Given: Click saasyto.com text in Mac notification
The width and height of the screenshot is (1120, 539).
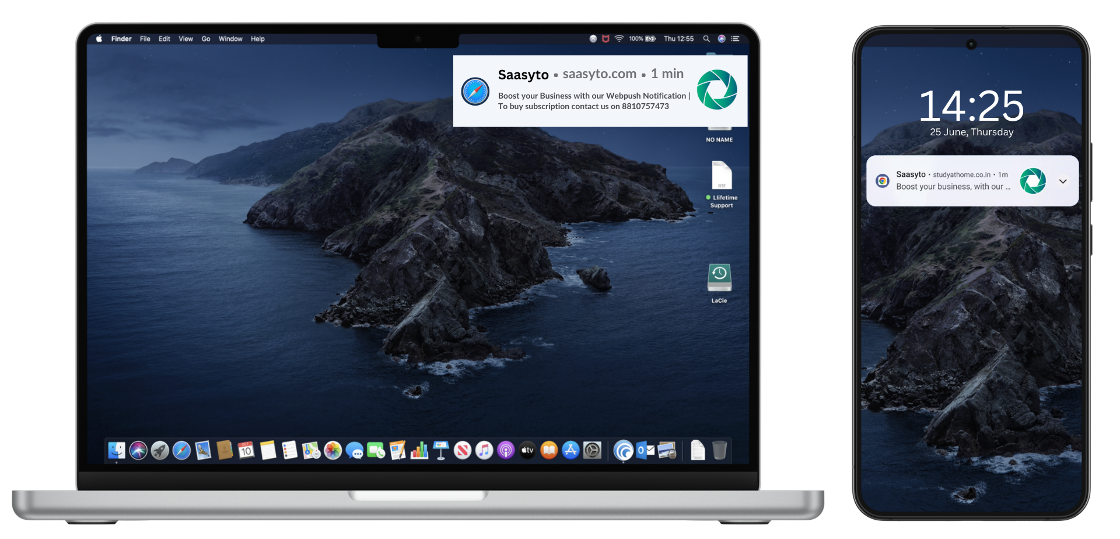Looking at the screenshot, I should [599, 74].
